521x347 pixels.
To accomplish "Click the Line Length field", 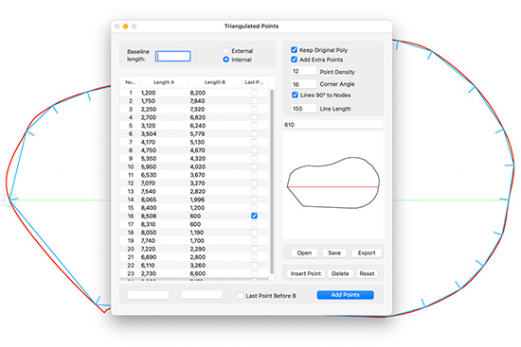I will tap(304, 109).
